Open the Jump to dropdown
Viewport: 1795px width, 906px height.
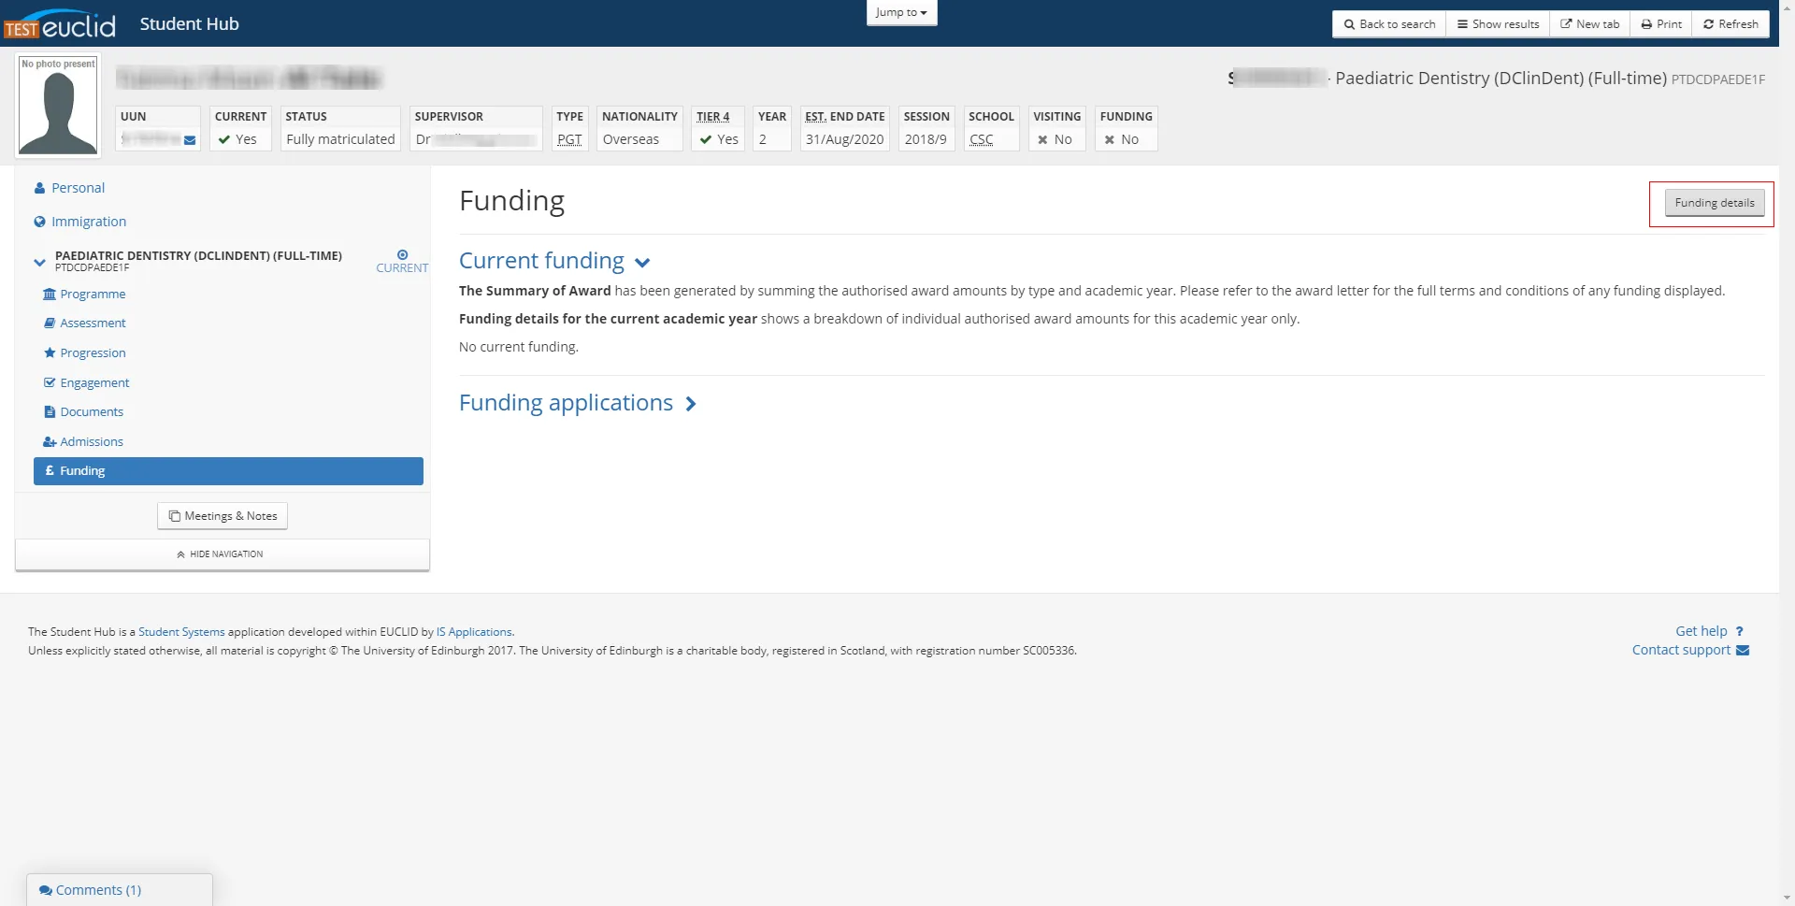(900, 12)
